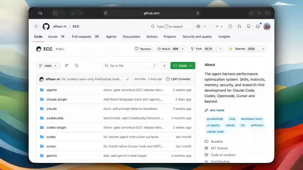Open the affaan-m owner breadcrumb link
The height and width of the screenshot is (170, 303).
(60, 26)
